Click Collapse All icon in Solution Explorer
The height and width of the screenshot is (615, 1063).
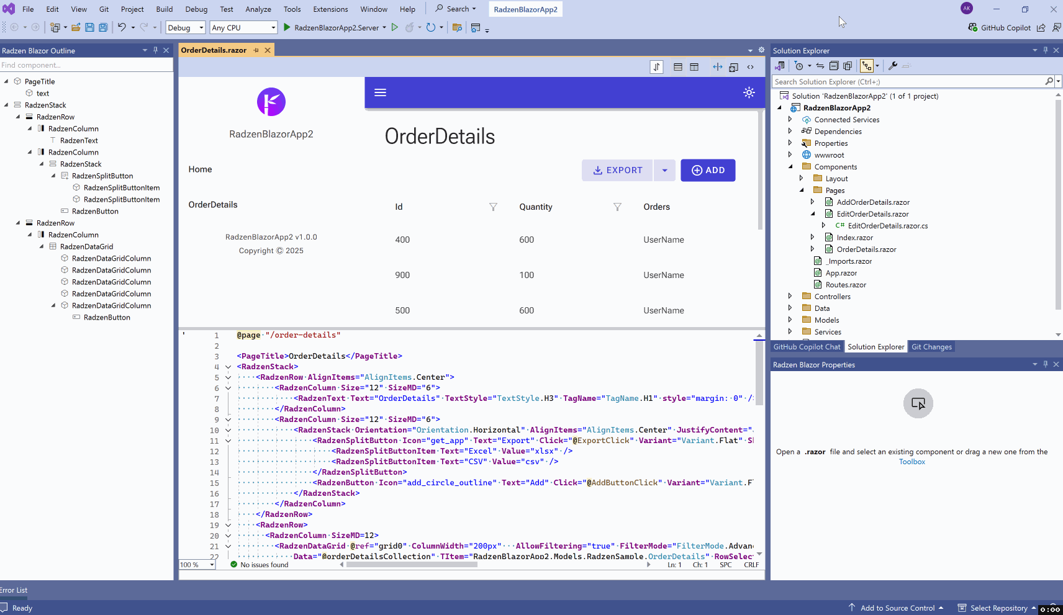834,66
